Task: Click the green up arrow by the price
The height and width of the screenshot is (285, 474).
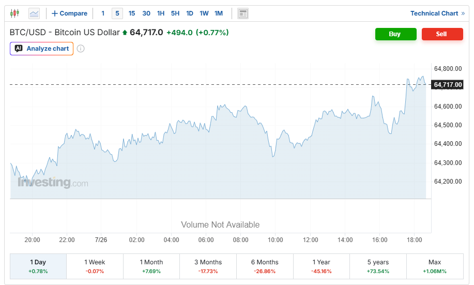Action: pos(125,33)
